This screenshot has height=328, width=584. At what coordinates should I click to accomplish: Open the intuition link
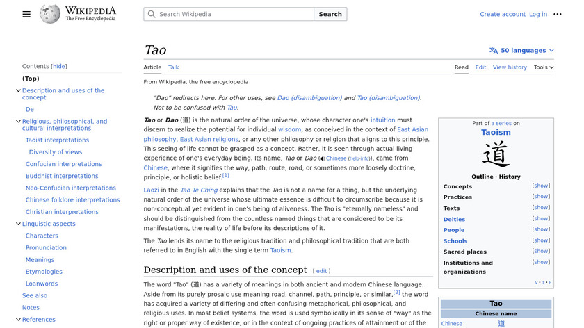click(x=382, y=120)
